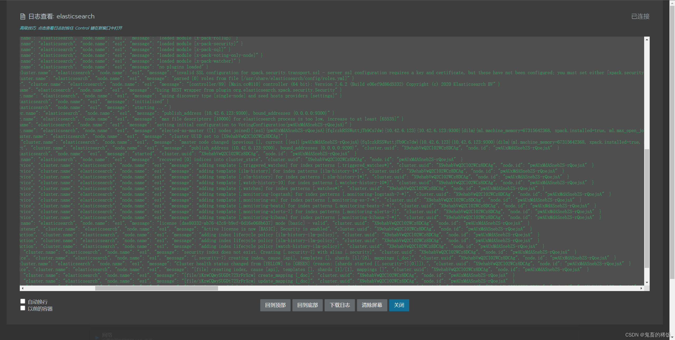Viewport: 675px width, 340px height.
Task: Click the 高级技巧 Control key tip line
Action: pos(71,28)
